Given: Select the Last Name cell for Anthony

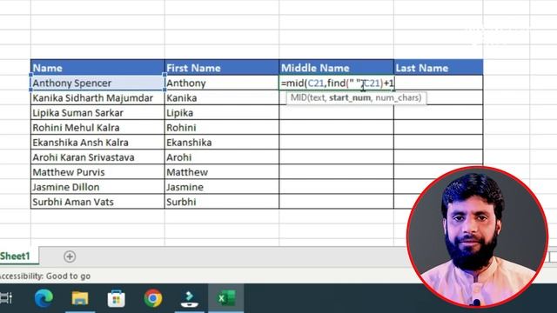Looking at the screenshot, I should coord(439,83).
